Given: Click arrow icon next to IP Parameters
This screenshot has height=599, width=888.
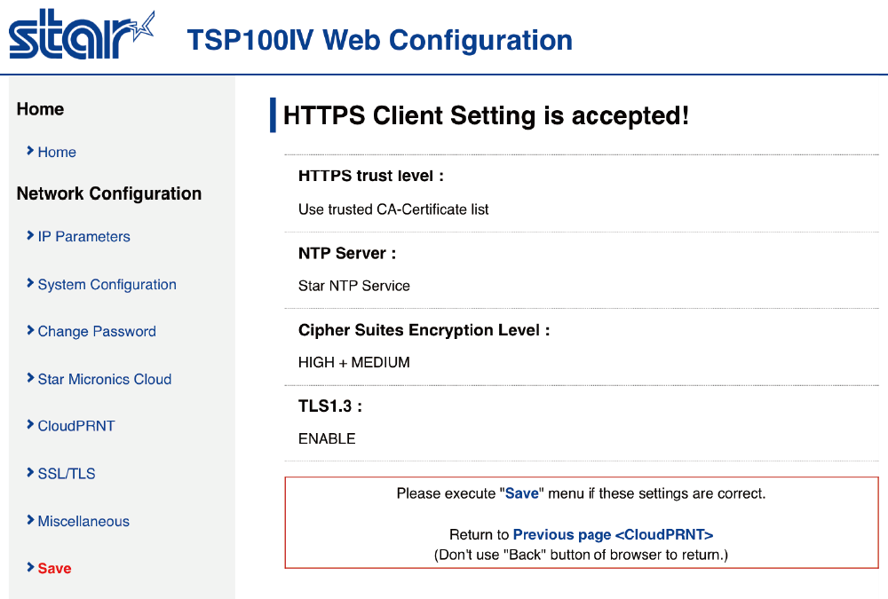Looking at the screenshot, I should [30, 236].
